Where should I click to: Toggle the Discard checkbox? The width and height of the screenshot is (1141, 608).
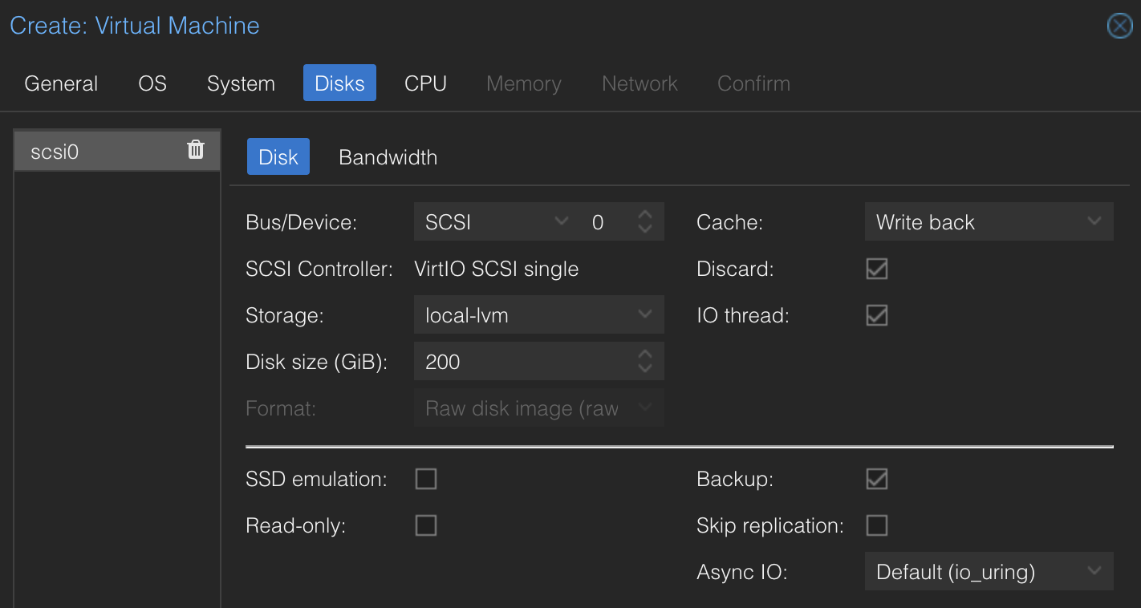tap(876, 269)
